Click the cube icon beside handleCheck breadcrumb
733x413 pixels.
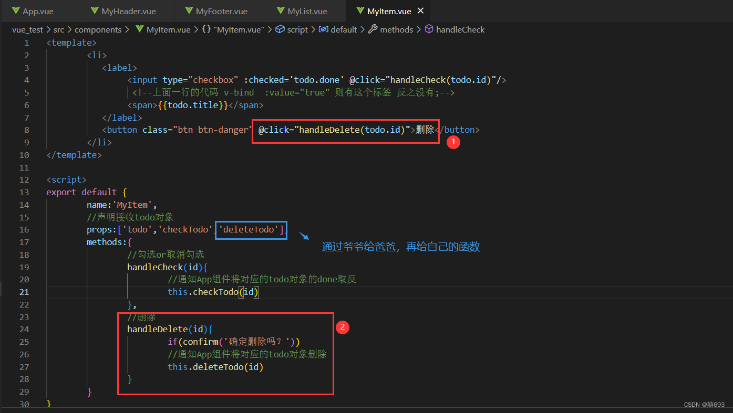pyautogui.click(x=429, y=29)
